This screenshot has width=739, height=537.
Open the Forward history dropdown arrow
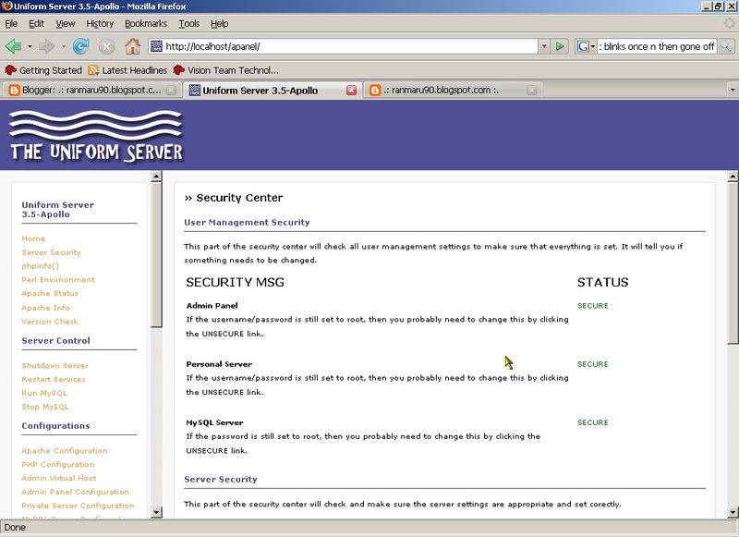(x=63, y=46)
